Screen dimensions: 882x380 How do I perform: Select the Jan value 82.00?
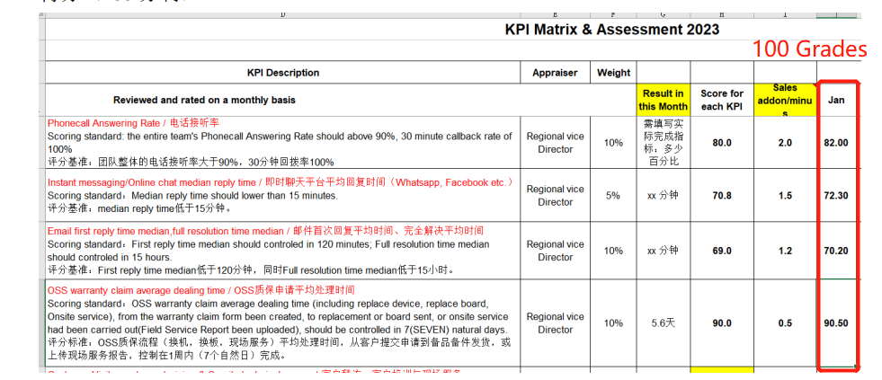(836, 143)
